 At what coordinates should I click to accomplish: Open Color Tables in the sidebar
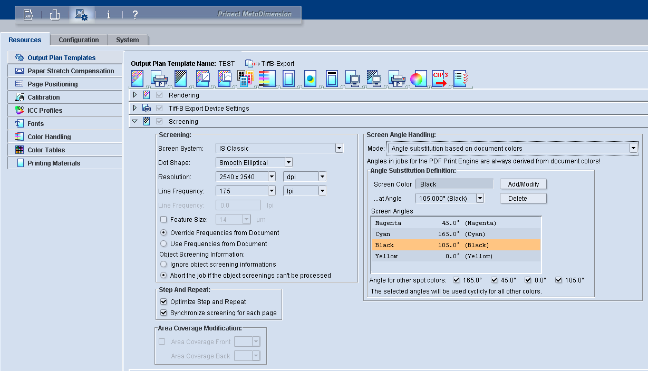(x=65, y=150)
